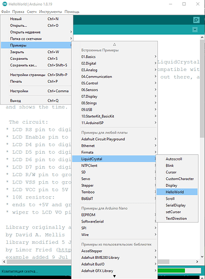This screenshot has height=279, width=205.
Task: Expand Adafruit BME280 Library examples
Action: coord(115,258)
